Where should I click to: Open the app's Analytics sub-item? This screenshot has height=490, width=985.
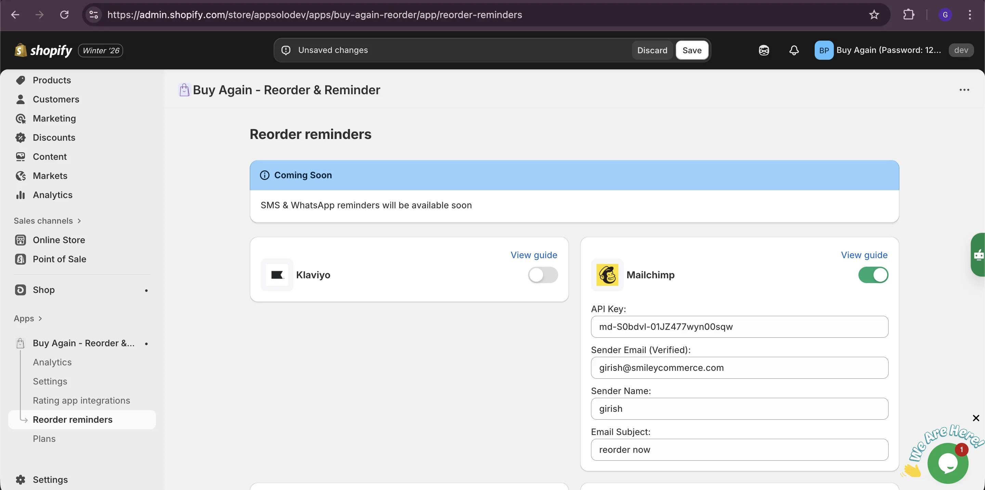click(52, 362)
